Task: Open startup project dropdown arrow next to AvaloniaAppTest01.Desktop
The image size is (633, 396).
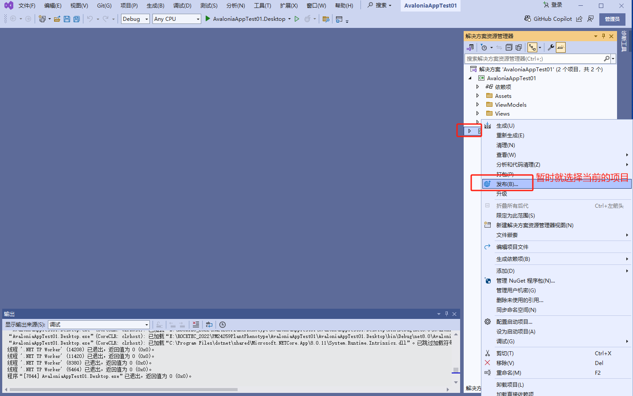Action: pos(289,19)
